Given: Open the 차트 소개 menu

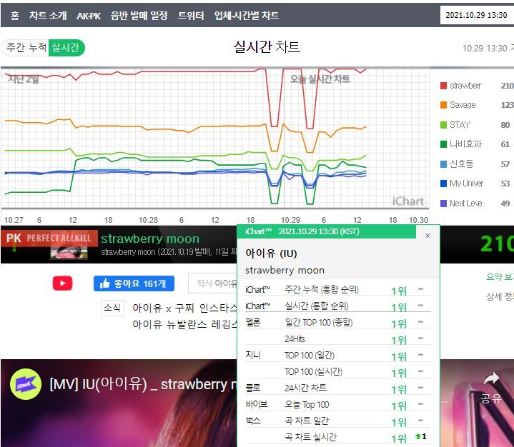Looking at the screenshot, I should pos(47,15).
